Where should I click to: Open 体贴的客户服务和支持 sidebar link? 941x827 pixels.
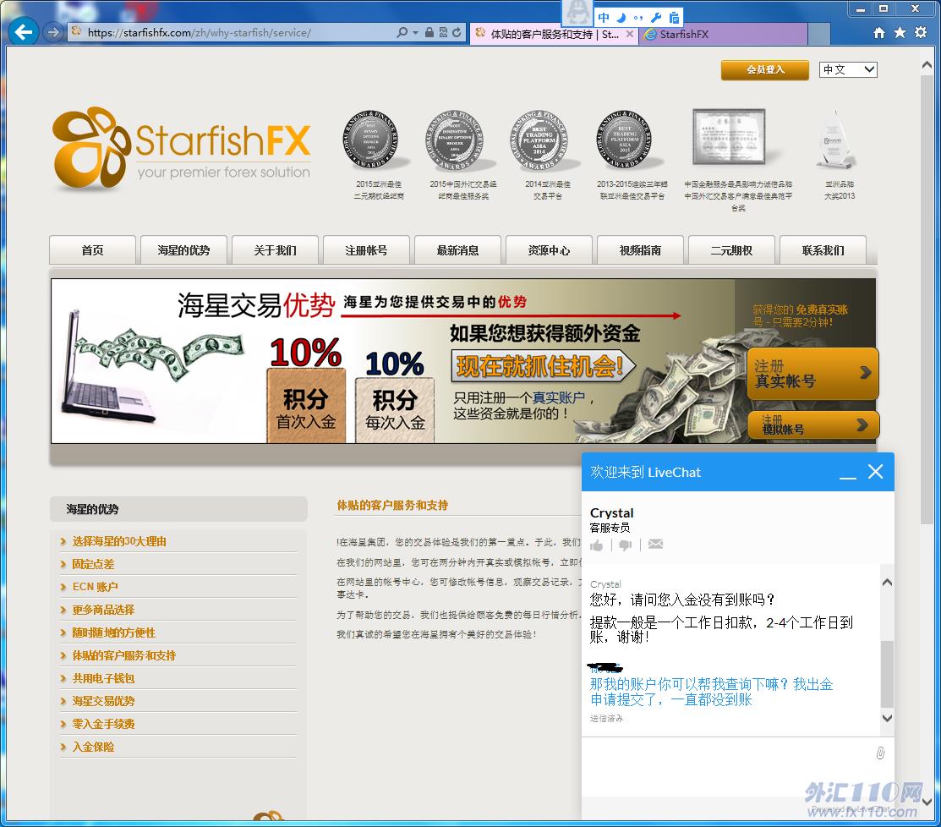point(123,655)
